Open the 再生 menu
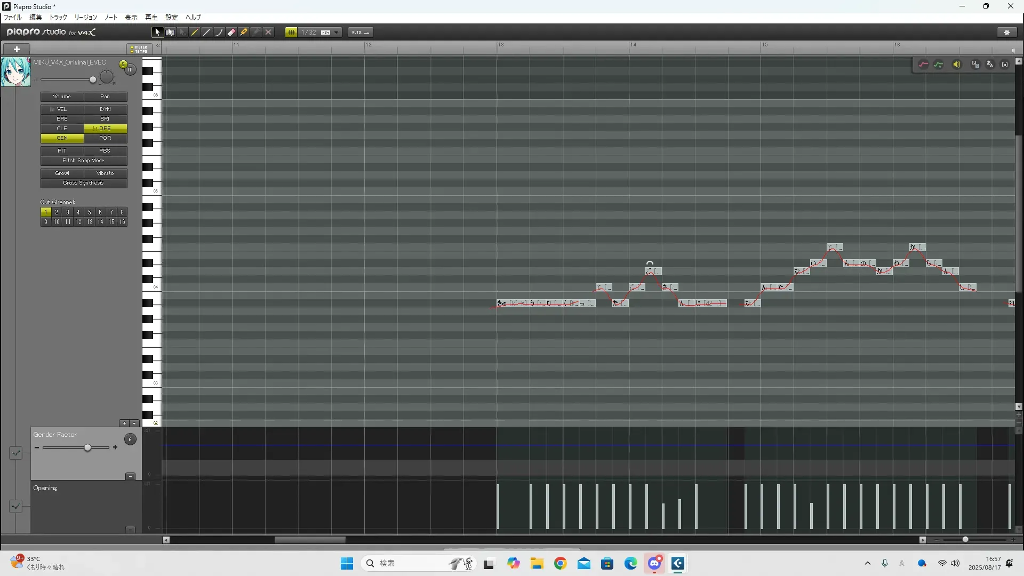The height and width of the screenshot is (576, 1024). 151,18
